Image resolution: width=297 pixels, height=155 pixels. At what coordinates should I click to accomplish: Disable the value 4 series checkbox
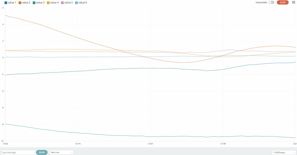[48, 3]
